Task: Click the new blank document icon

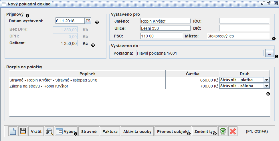Action: coord(13,132)
